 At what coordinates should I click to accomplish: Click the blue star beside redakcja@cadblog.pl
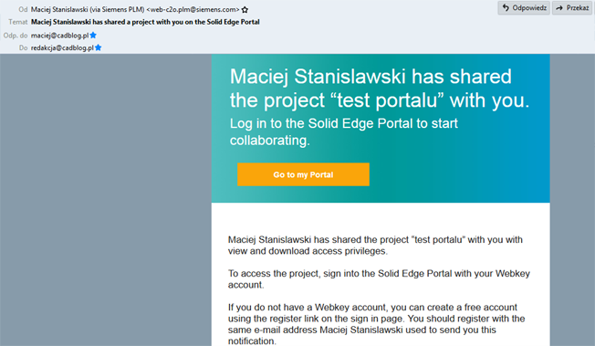99,47
